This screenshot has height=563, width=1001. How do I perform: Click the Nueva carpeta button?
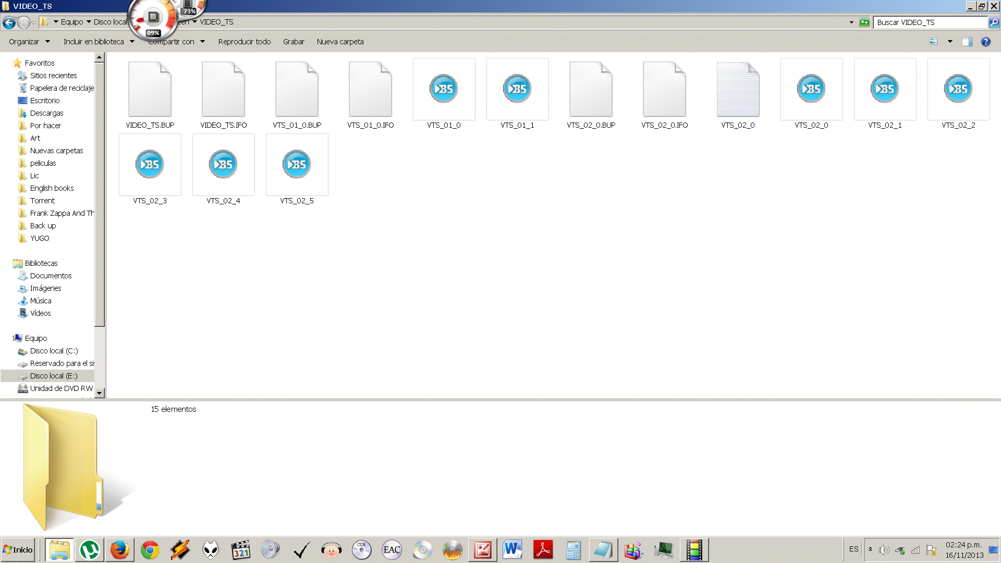coord(340,42)
